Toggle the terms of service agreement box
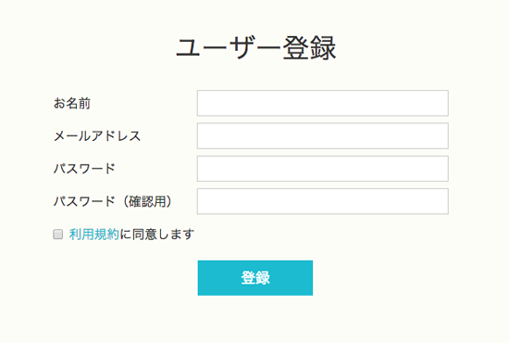Image resolution: width=509 pixels, height=343 pixels. tap(57, 235)
